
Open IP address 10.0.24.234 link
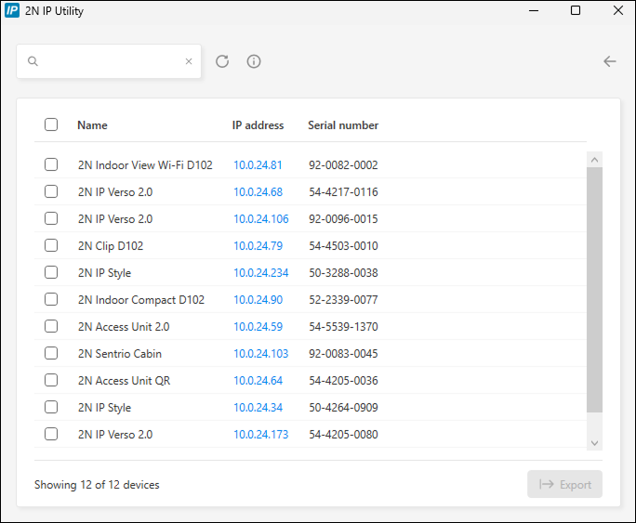pyautogui.click(x=260, y=272)
